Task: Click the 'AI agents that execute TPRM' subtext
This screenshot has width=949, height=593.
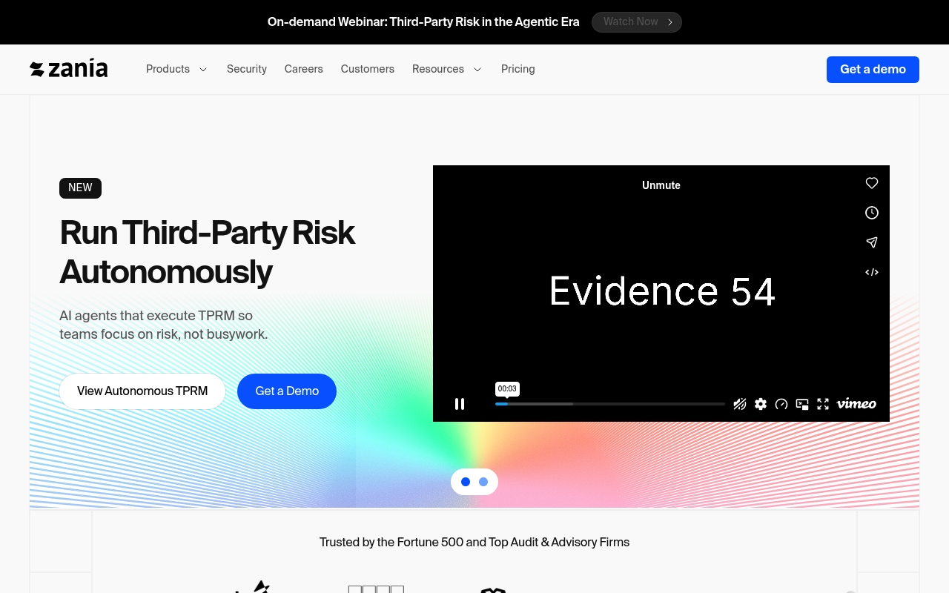Action: pyautogui.click(x=164, y=325)
